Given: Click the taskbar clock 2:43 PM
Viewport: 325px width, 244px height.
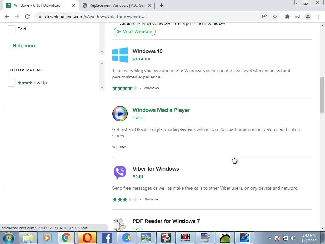Looking at the screenshot, I should pyautogui.click(x=309, y=235).
